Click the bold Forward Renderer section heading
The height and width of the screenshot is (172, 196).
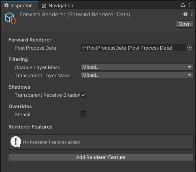coord(30,40)
